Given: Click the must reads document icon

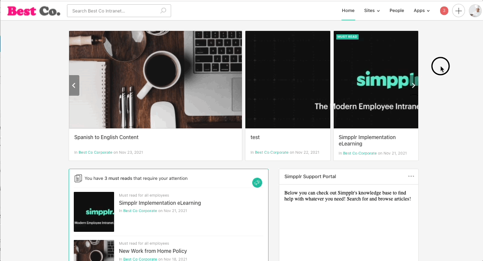Looking at the screenshot, I should click(x=78, y=179).
